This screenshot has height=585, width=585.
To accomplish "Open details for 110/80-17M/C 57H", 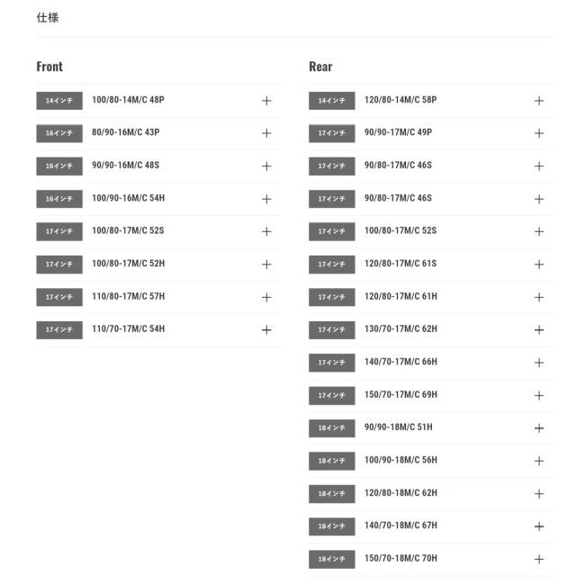I will tap(266, 297).
